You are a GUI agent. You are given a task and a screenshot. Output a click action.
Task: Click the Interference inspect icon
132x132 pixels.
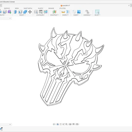[68, 12]
